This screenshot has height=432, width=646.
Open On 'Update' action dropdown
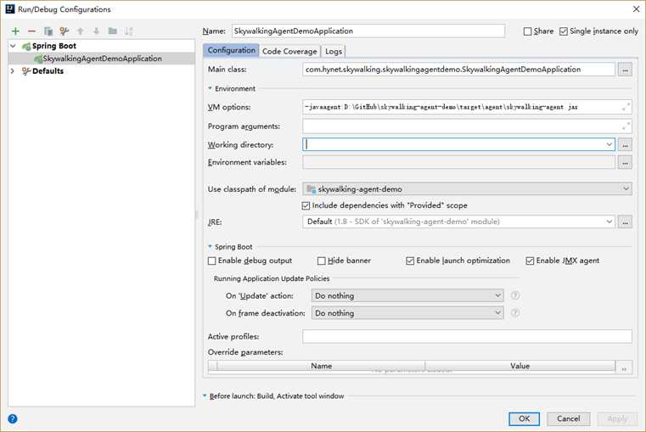pos(497,295)
